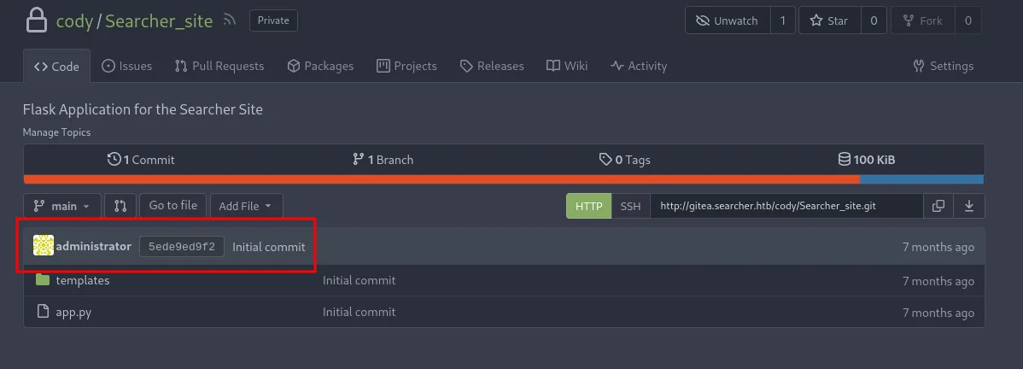Open the templates folder

[82, 280]
